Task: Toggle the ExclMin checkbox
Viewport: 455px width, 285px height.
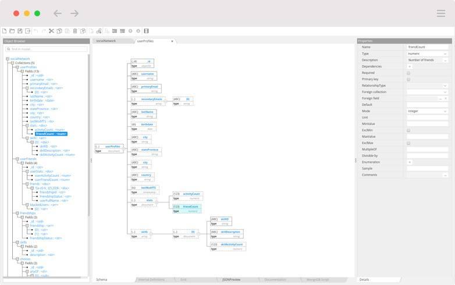Action: 408,130
